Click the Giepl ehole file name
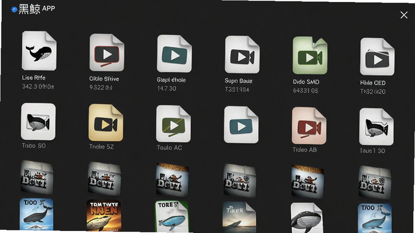The image size is (415, 233). click(171, 80)
